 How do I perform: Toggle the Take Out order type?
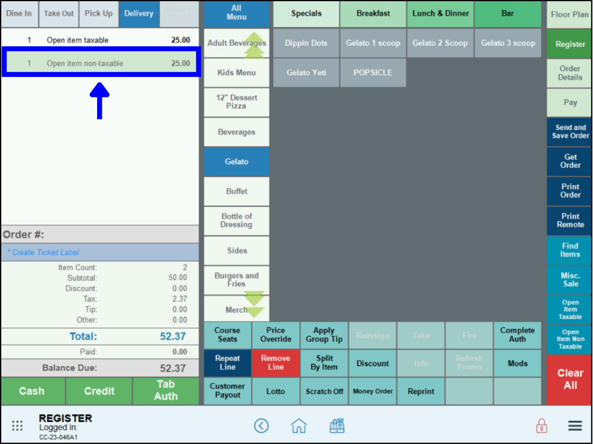point(58,14)
